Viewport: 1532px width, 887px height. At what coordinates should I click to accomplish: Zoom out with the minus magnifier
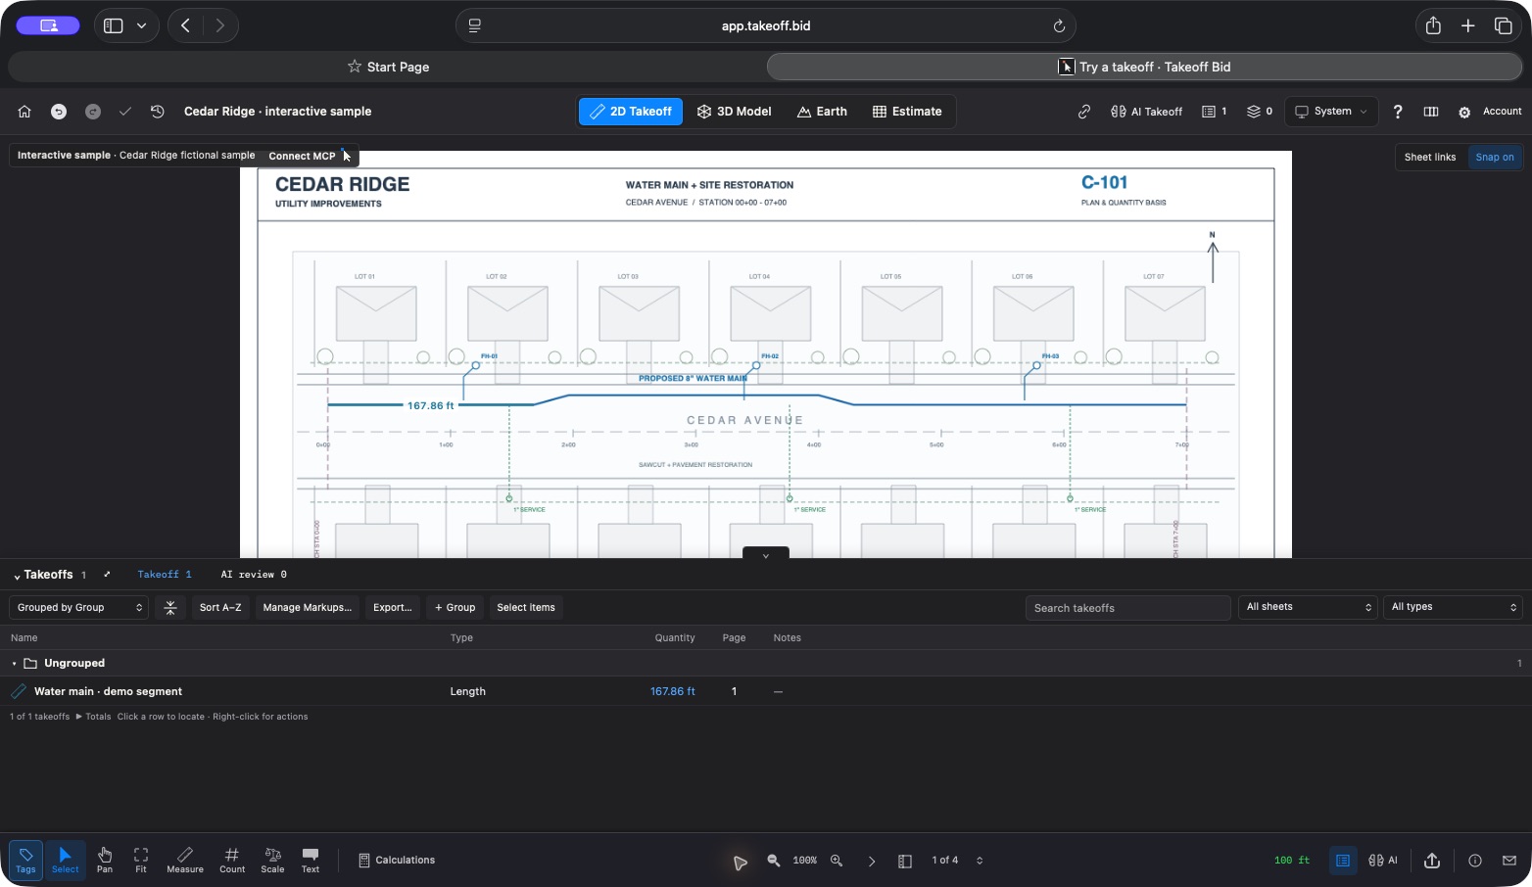click(x=774, y=861)
